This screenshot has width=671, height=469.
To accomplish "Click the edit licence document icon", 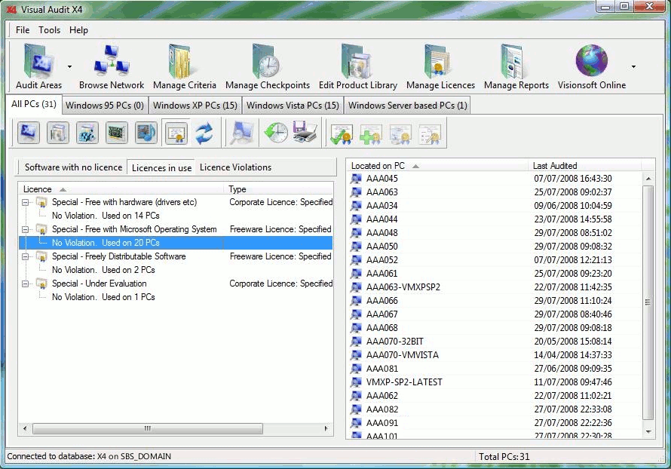I will (430, 134).
